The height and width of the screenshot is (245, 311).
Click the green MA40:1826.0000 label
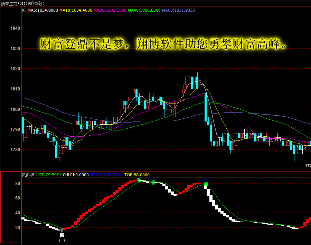(144, 10)
